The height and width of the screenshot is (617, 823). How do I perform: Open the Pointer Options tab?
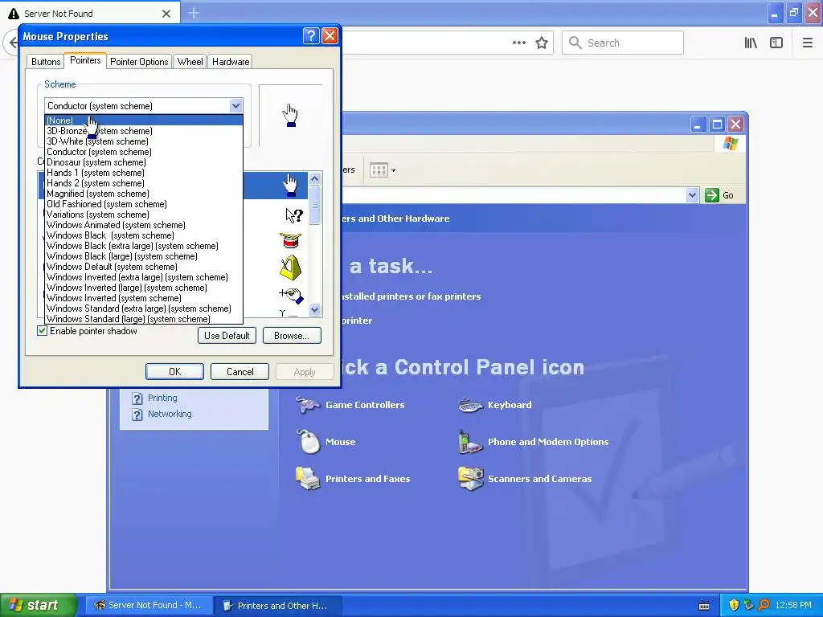(x=139, y=61)
